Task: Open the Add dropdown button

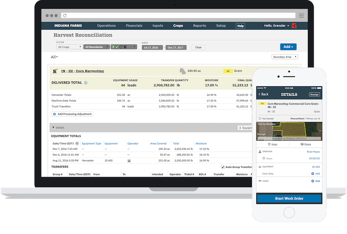Action: pos(288,47)
